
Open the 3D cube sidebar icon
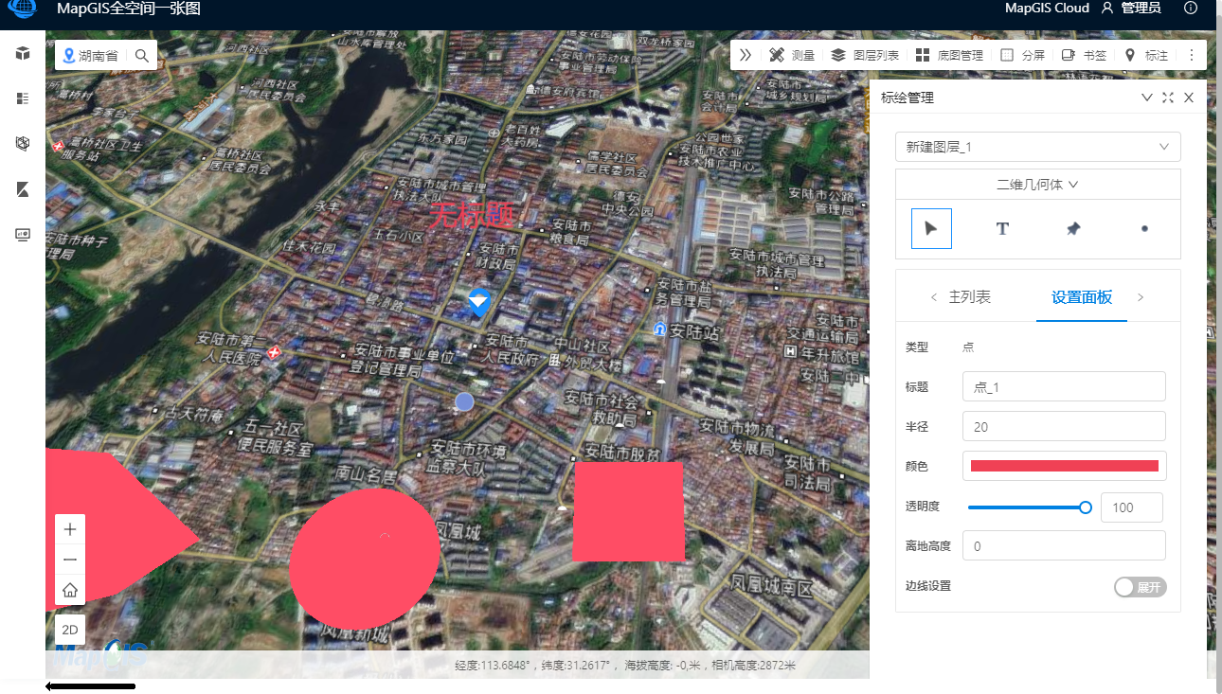(23, 53)
